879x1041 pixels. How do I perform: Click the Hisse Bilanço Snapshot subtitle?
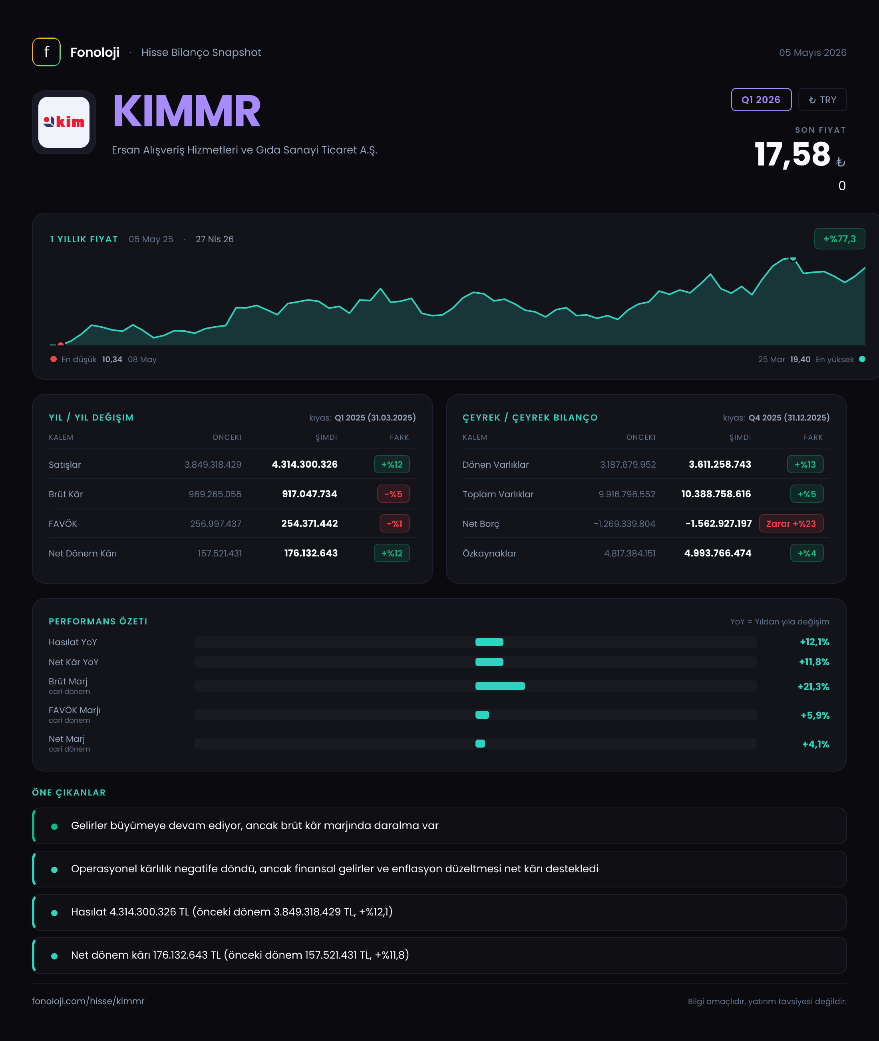coord(201,52)
